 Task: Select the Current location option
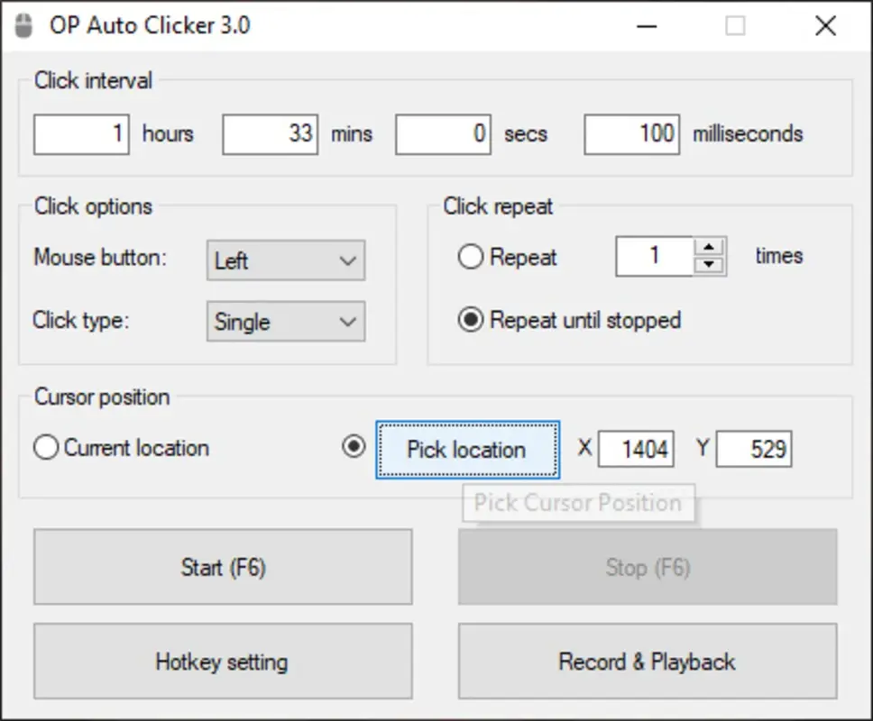46,447
